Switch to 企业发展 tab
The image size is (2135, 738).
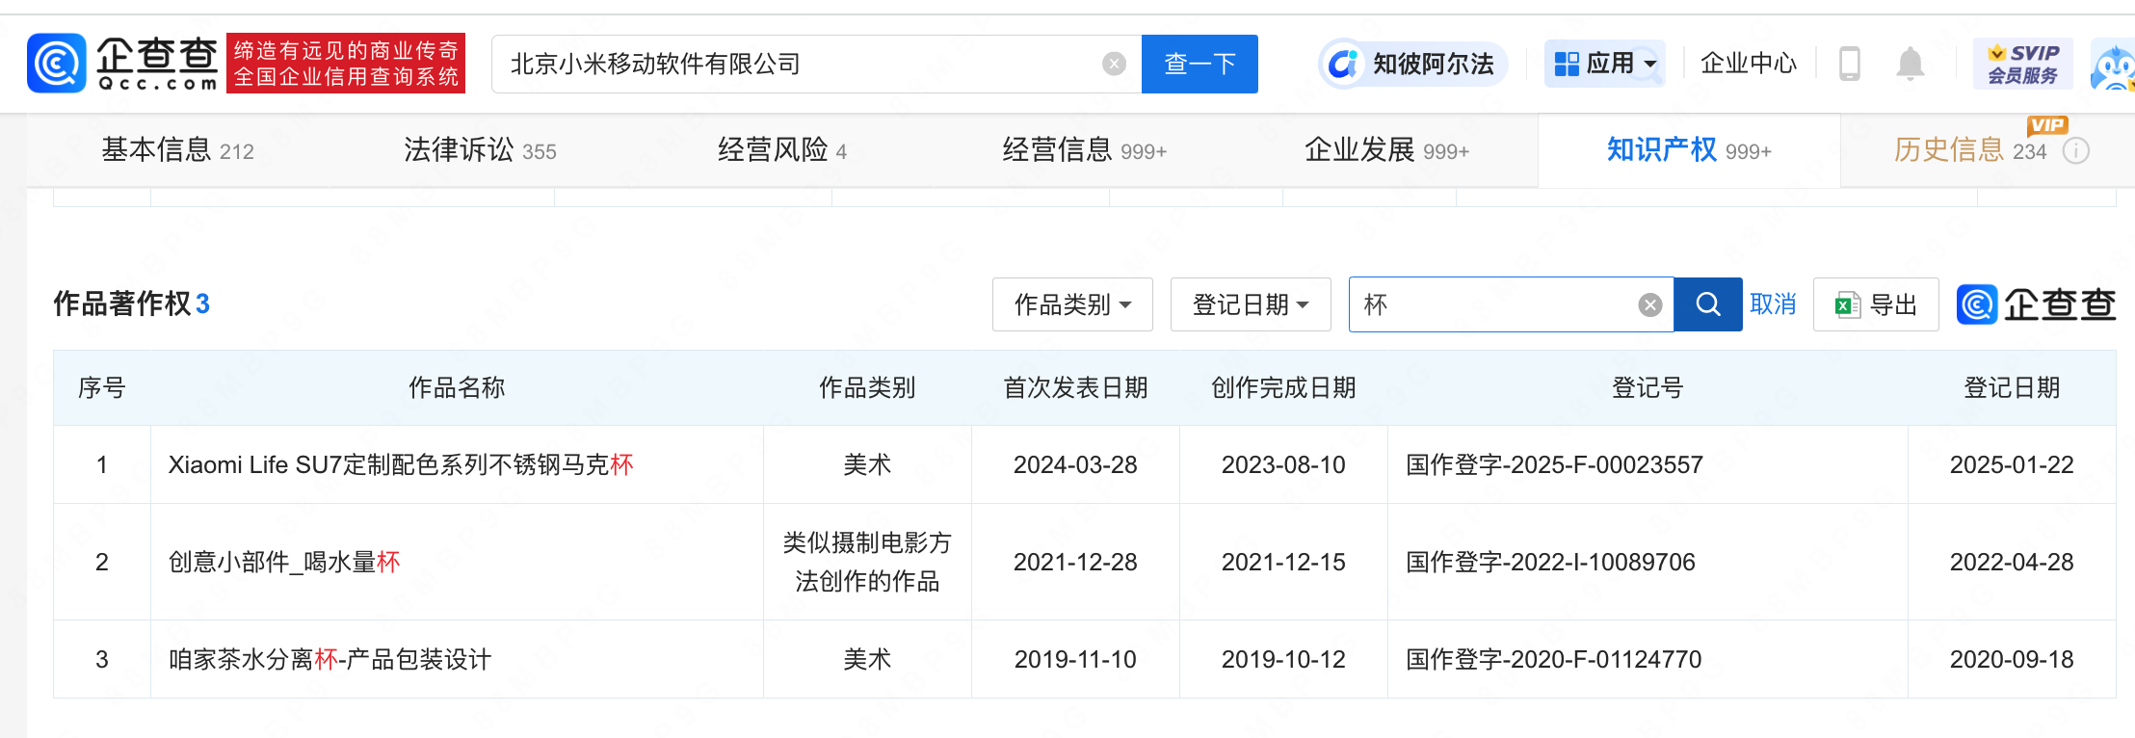(x=1386, y=150)
